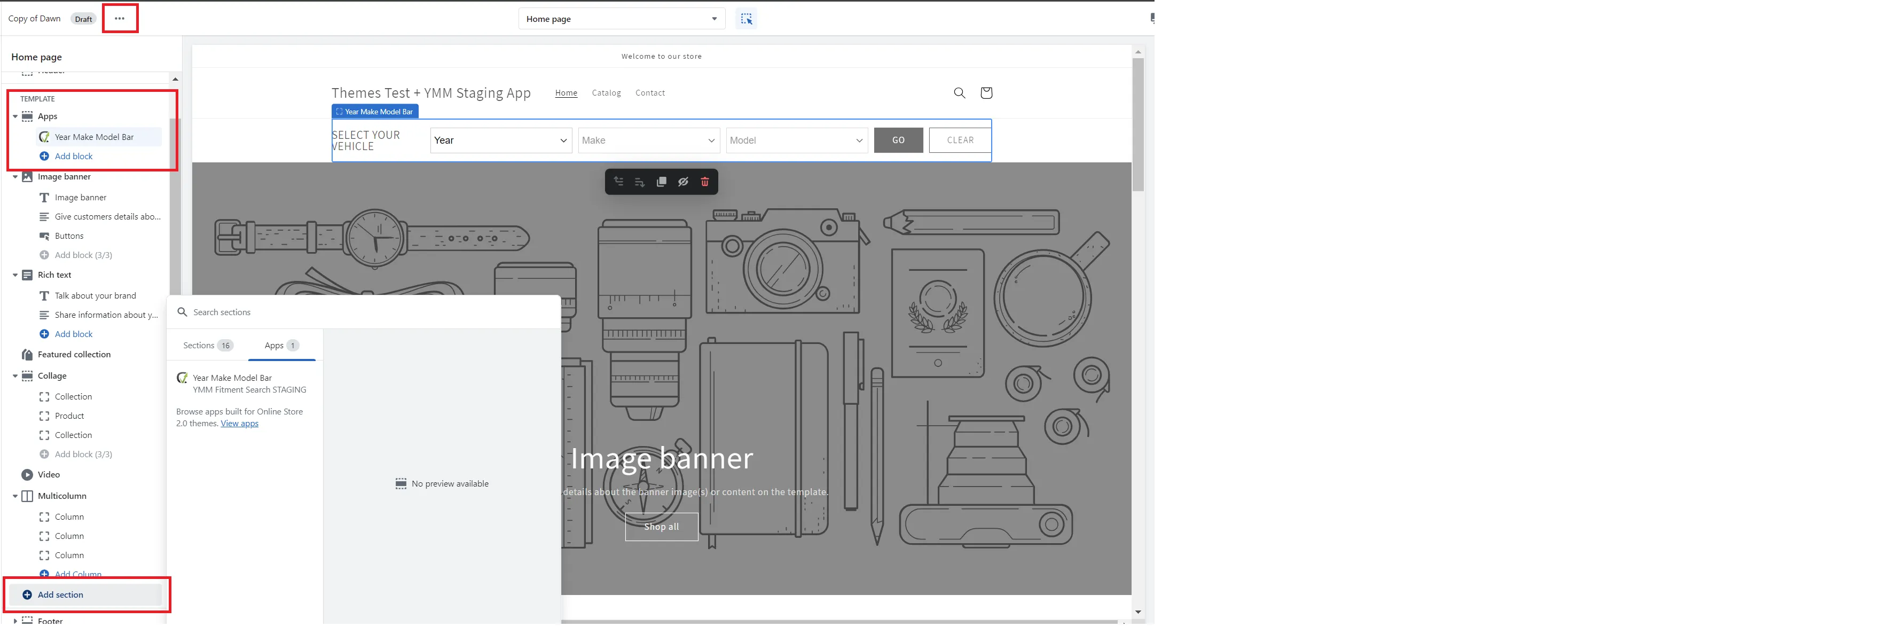Open the Year dropdown
Image resolution: width=1884 pixels, height=642 pixels.
(500, 140)
